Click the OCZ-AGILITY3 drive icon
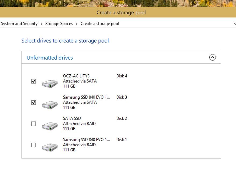236x176 pixels. 50,83
